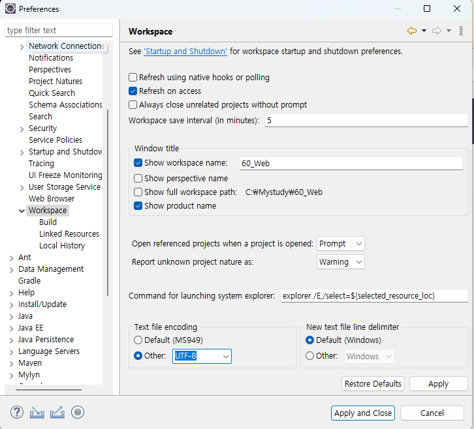The image size is (474, 429).
Task: Click the type filter text field
Action: pos(59,31)
